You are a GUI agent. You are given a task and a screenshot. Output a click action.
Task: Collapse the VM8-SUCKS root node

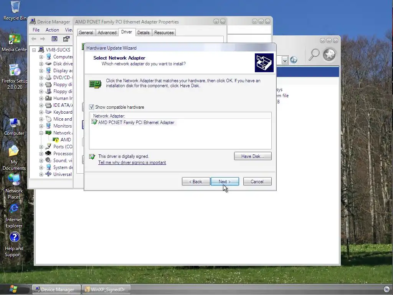34,50
